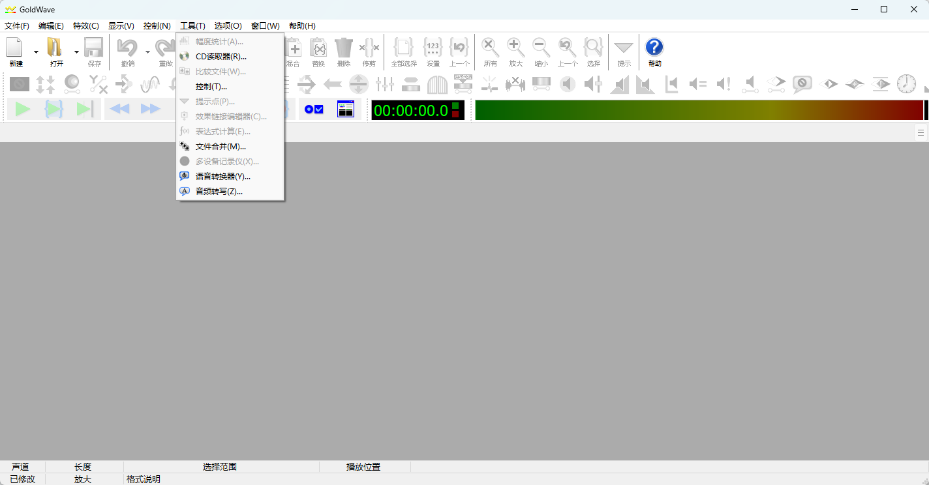The width and height of the screenshot is (929, 485).
Task: Click the censor effect icon with no-sign
Action: pyautogui.click(x=20, y=83)
